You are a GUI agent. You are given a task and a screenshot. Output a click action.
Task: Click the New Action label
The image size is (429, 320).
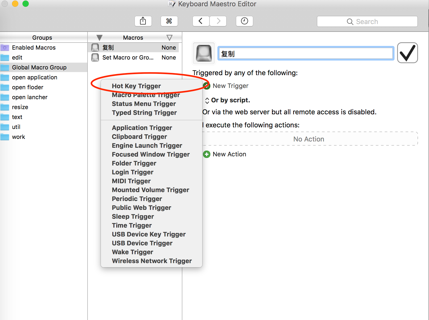coord(229,154)
